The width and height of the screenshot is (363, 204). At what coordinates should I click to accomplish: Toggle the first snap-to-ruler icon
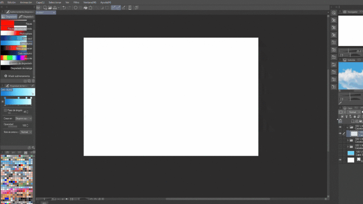[x=113, y=8]
